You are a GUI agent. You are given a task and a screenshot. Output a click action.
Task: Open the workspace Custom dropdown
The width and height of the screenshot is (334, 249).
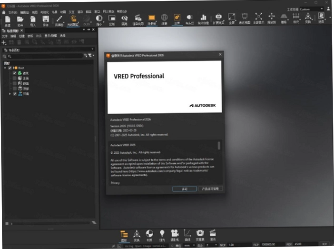312,9
